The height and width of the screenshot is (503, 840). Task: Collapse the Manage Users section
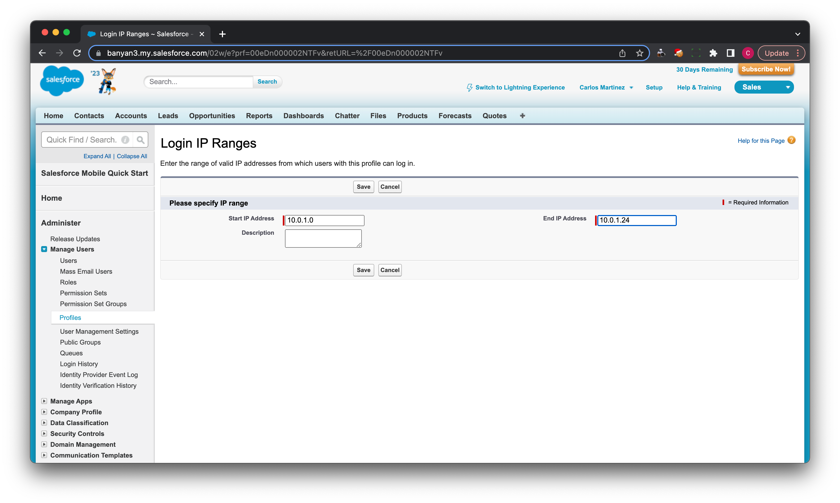44,249
